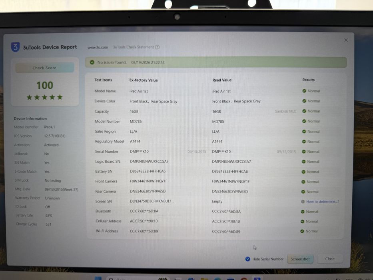Open the How to determine...? link

pos(323,202)
